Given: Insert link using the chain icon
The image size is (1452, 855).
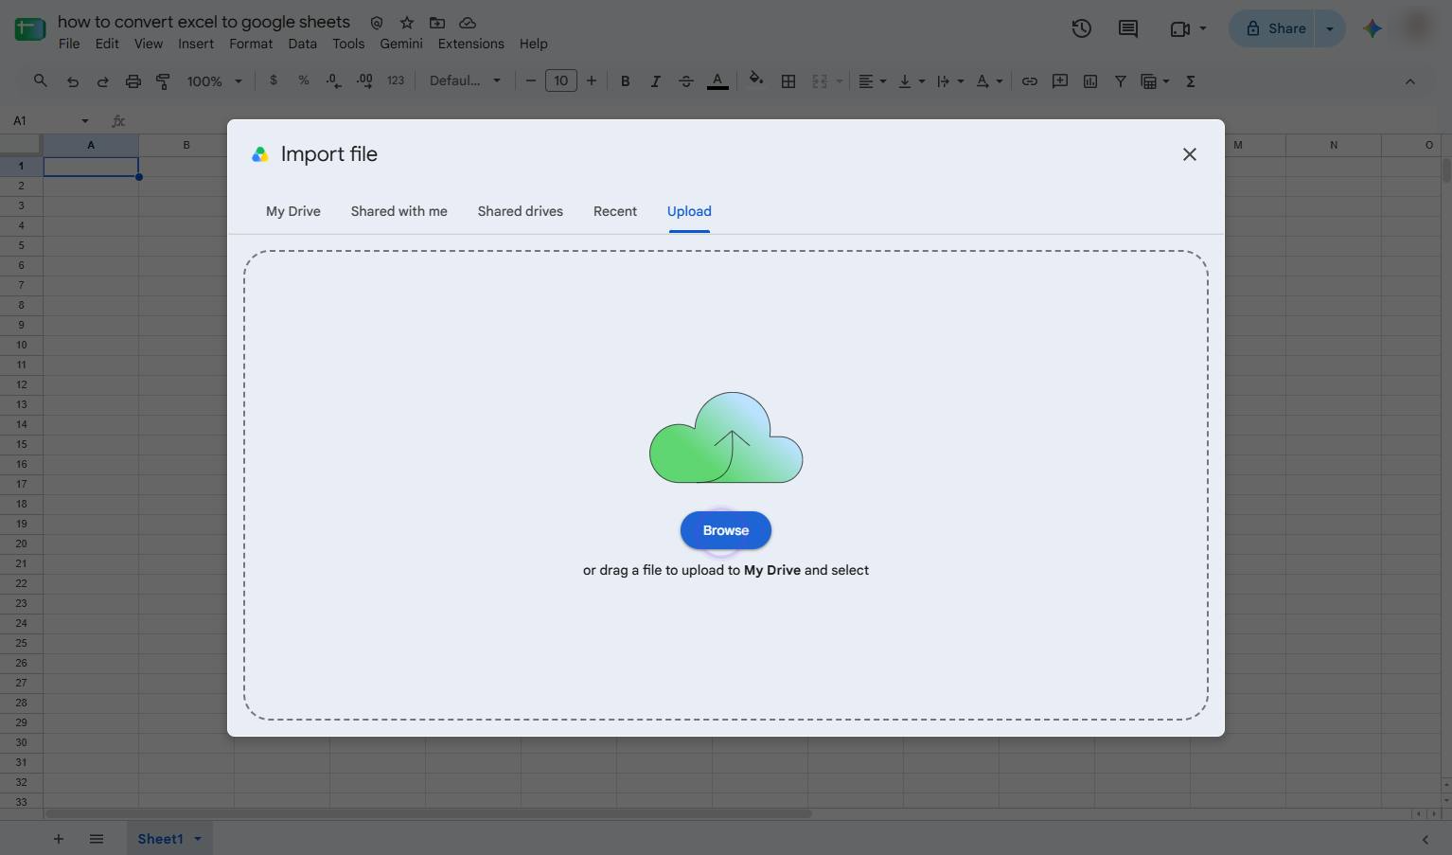Looking at the screenshot, I should tap(1029, 81).
